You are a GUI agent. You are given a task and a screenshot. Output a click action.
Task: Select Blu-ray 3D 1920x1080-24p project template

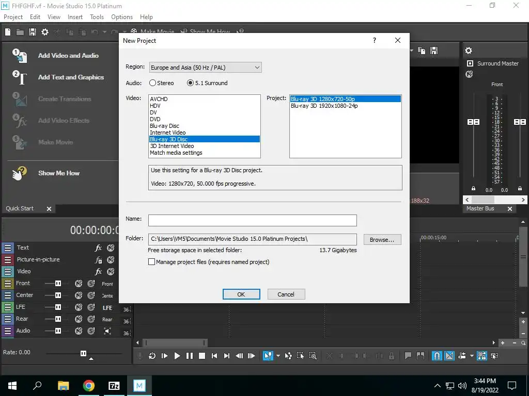tap(346, 106)
